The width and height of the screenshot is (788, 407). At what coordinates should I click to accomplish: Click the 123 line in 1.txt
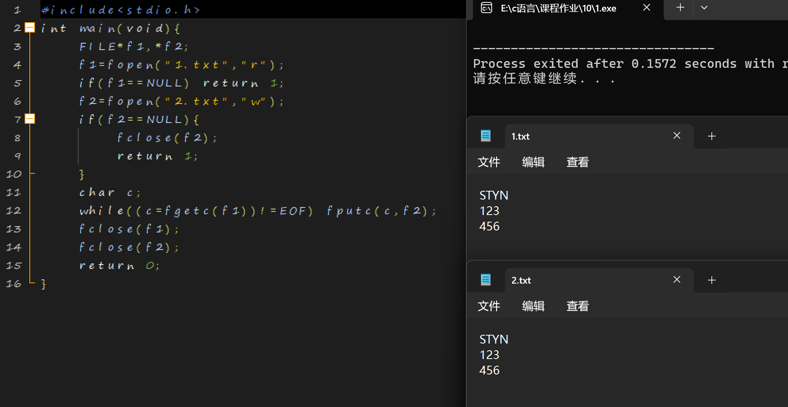point(489,211)
